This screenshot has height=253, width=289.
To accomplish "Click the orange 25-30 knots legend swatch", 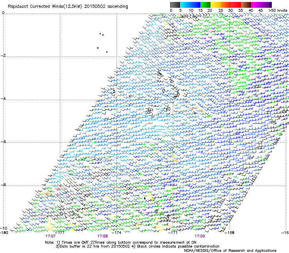I will 226,5.
